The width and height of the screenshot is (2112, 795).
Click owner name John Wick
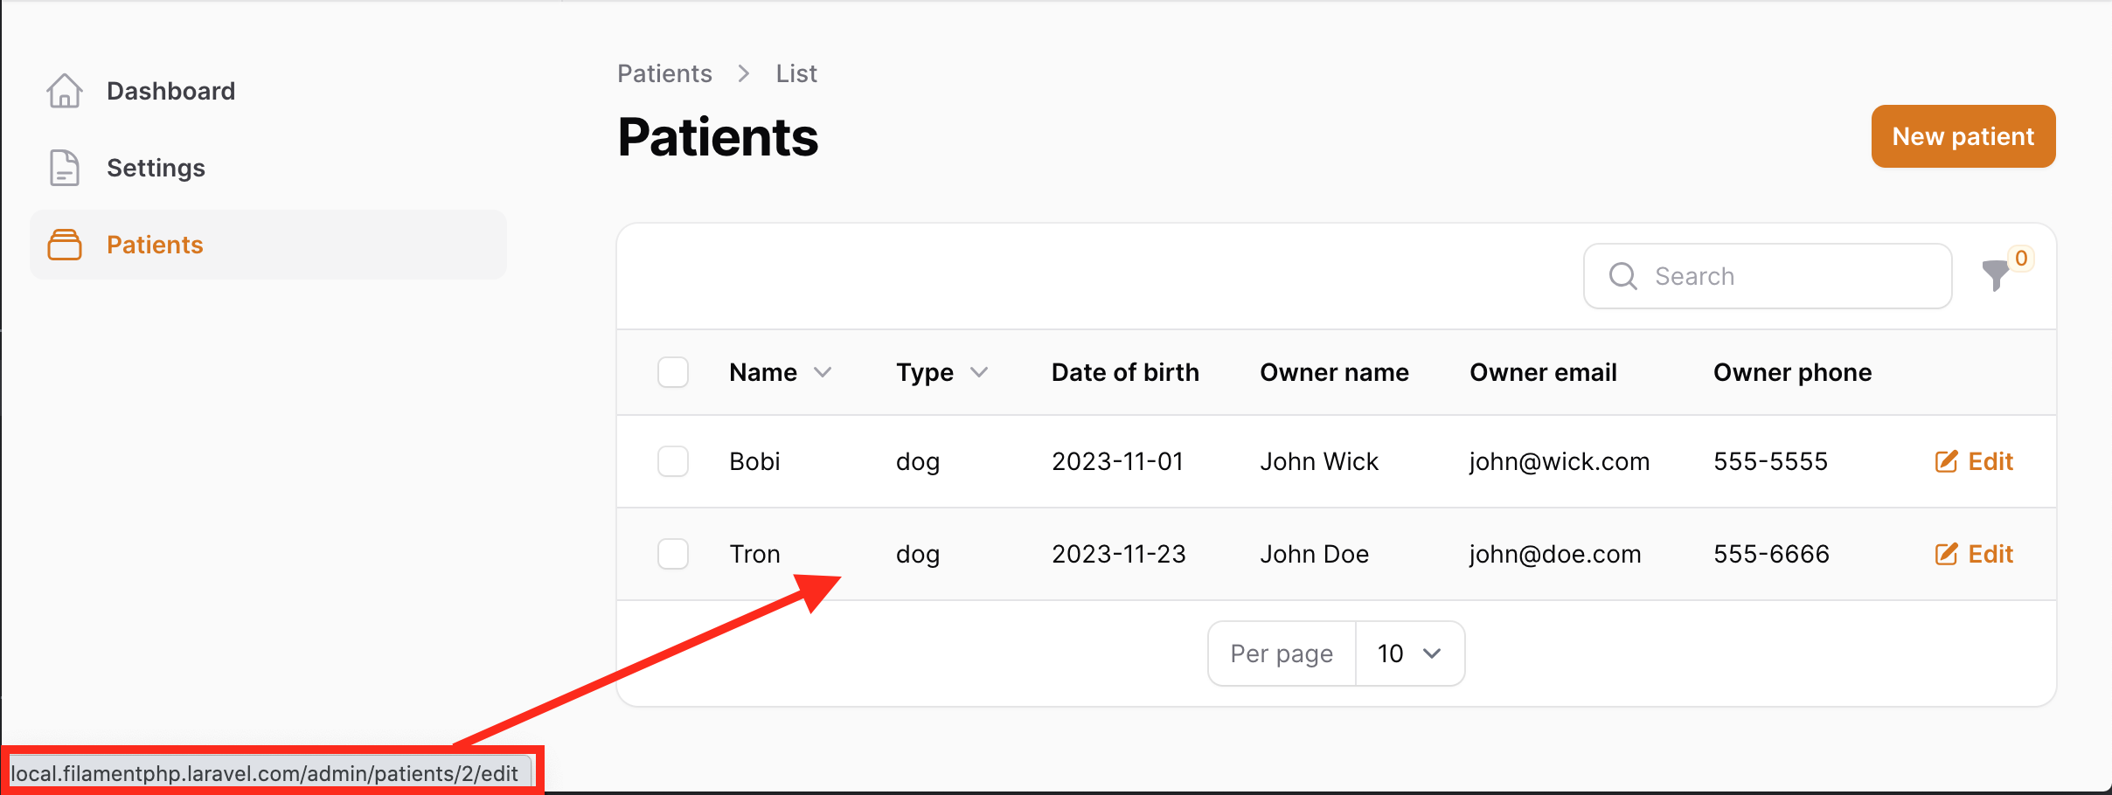[1319, 461]
